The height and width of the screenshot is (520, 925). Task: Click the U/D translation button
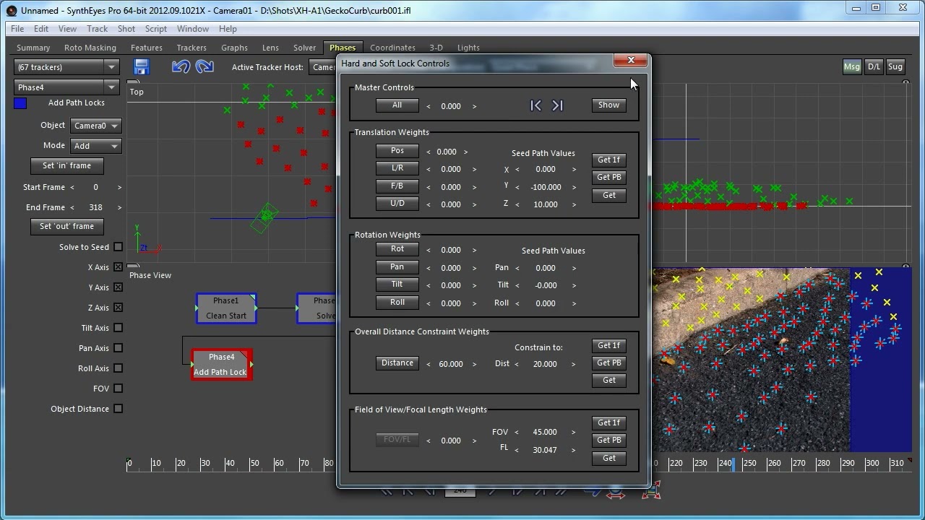(397, 204)
